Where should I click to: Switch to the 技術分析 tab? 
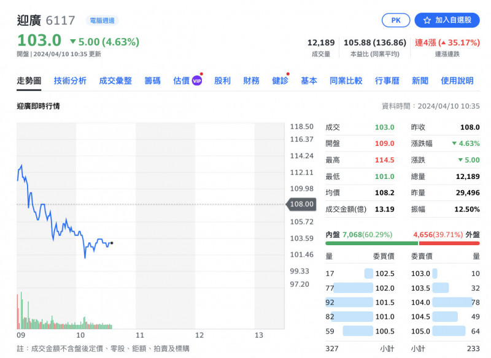pyautogui.click(x=70, y=81)
